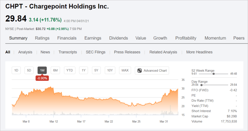
Task: Go to the Financials tab
Action: click(x=67, y=38)
